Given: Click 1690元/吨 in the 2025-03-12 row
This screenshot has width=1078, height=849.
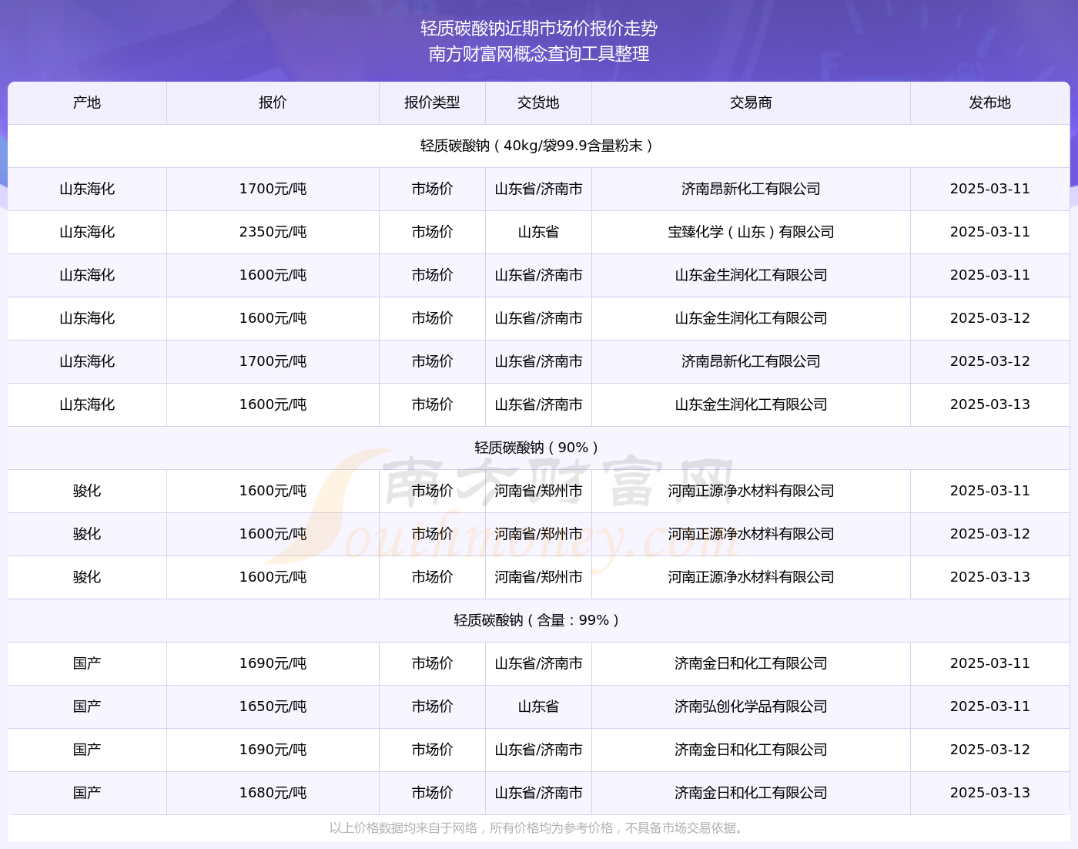Looking at the screenshot, I should 273,750.
